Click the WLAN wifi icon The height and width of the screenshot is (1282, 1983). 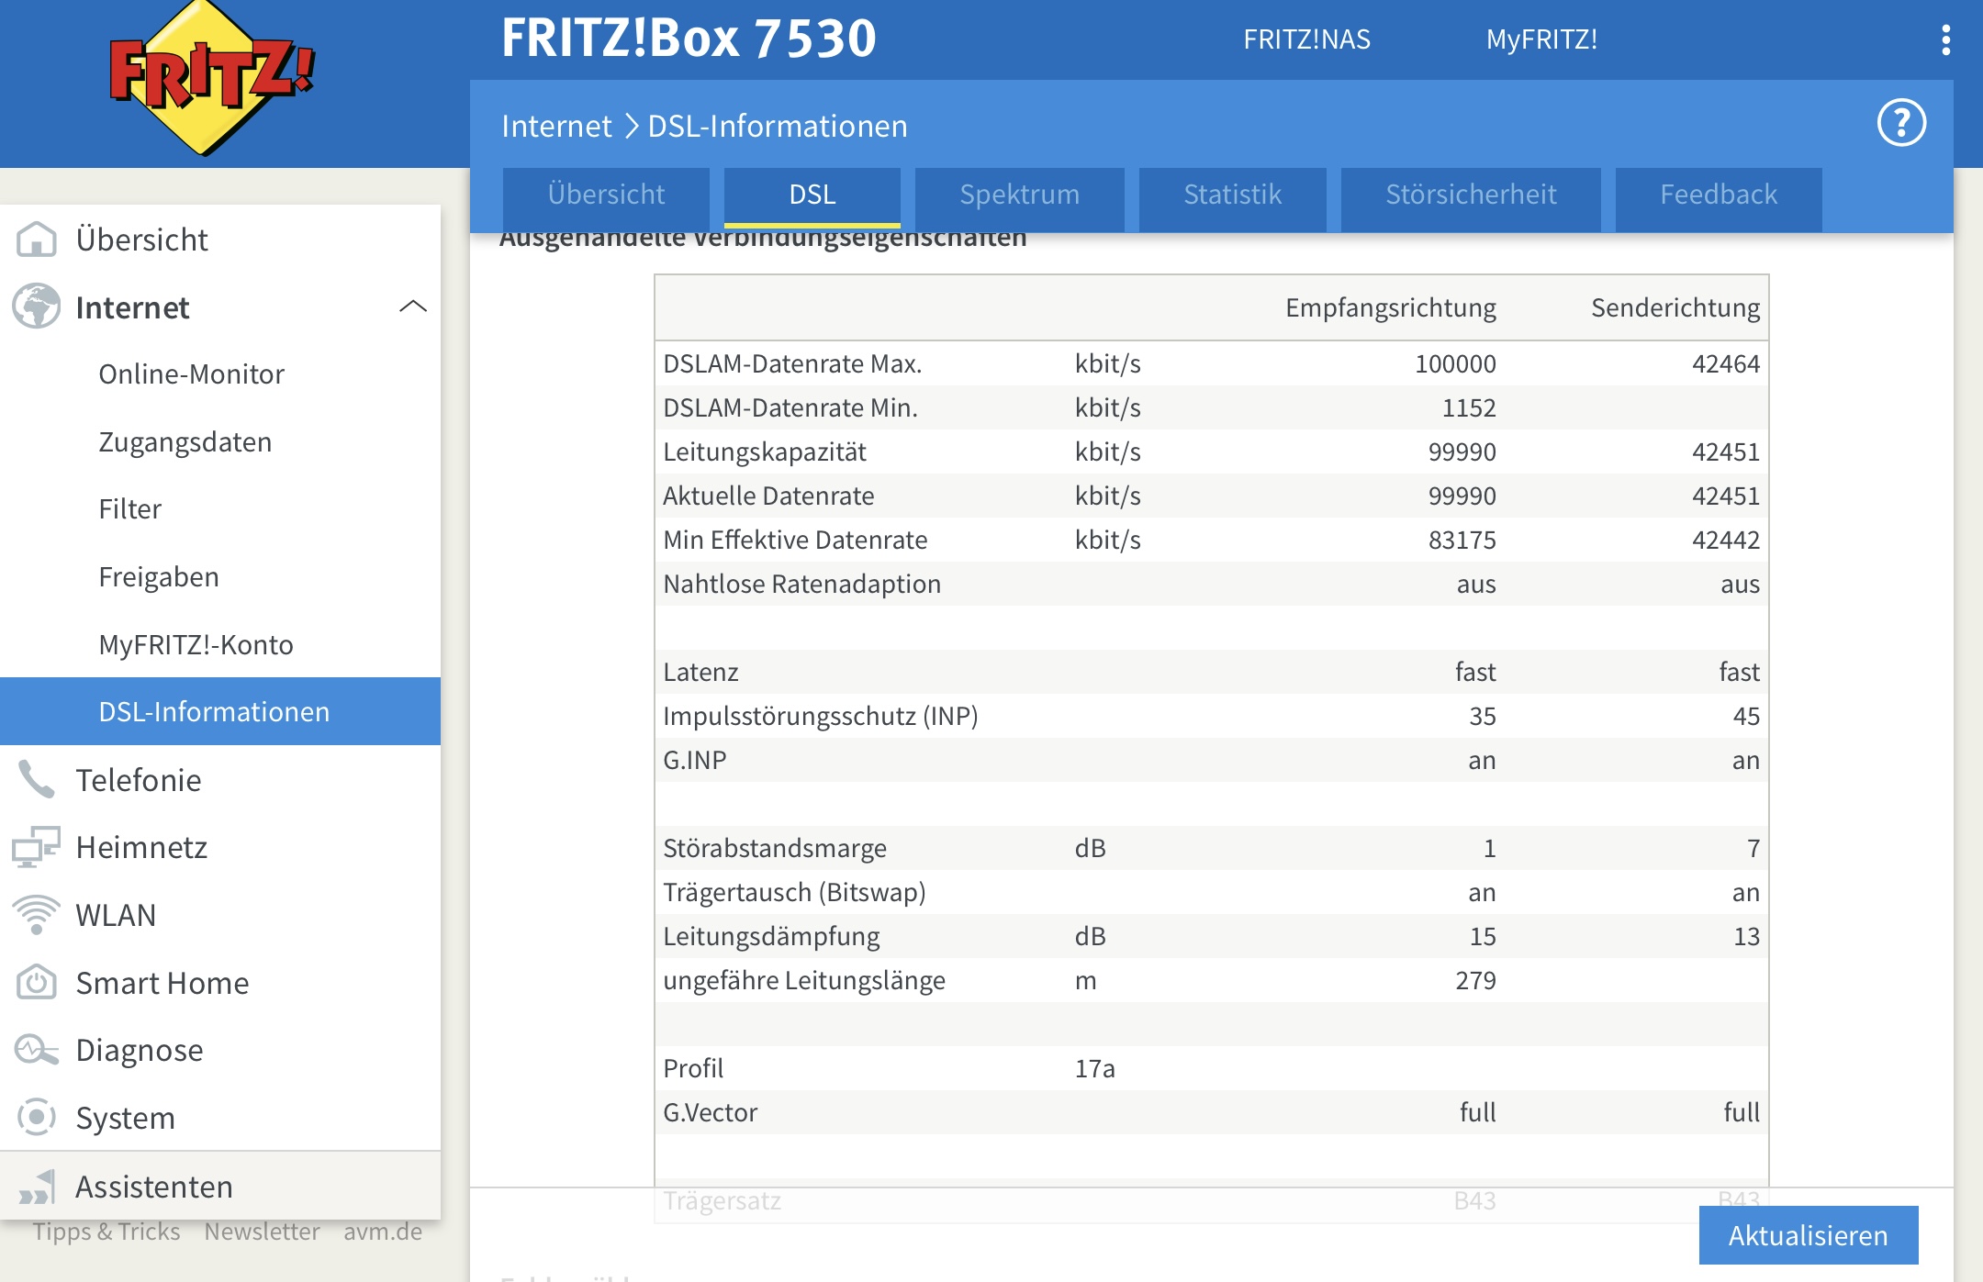[37, 915]
